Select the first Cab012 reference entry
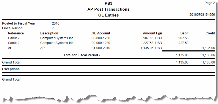 tap(14, 38)
